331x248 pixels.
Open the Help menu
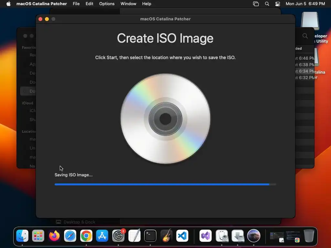click(146, 4)
